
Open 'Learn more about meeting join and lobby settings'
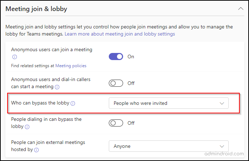[120, 34]
